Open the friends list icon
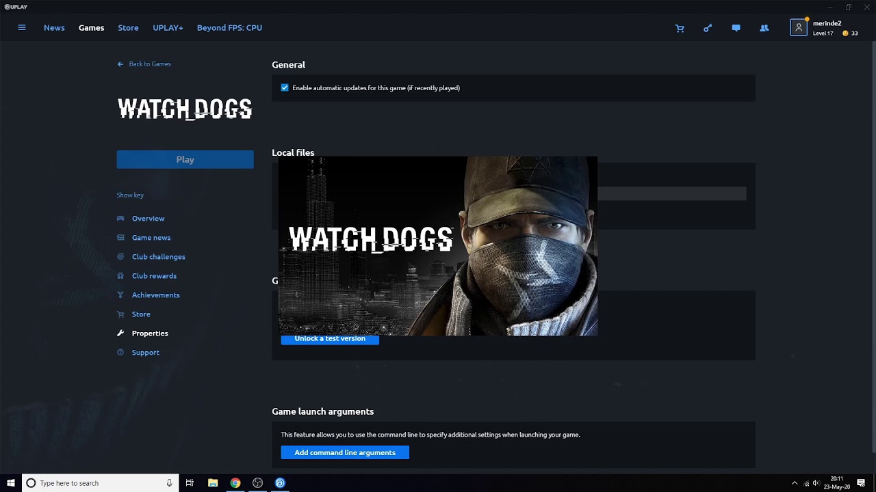Viewport: 876px width, 492px height. [x=764, y=28]
